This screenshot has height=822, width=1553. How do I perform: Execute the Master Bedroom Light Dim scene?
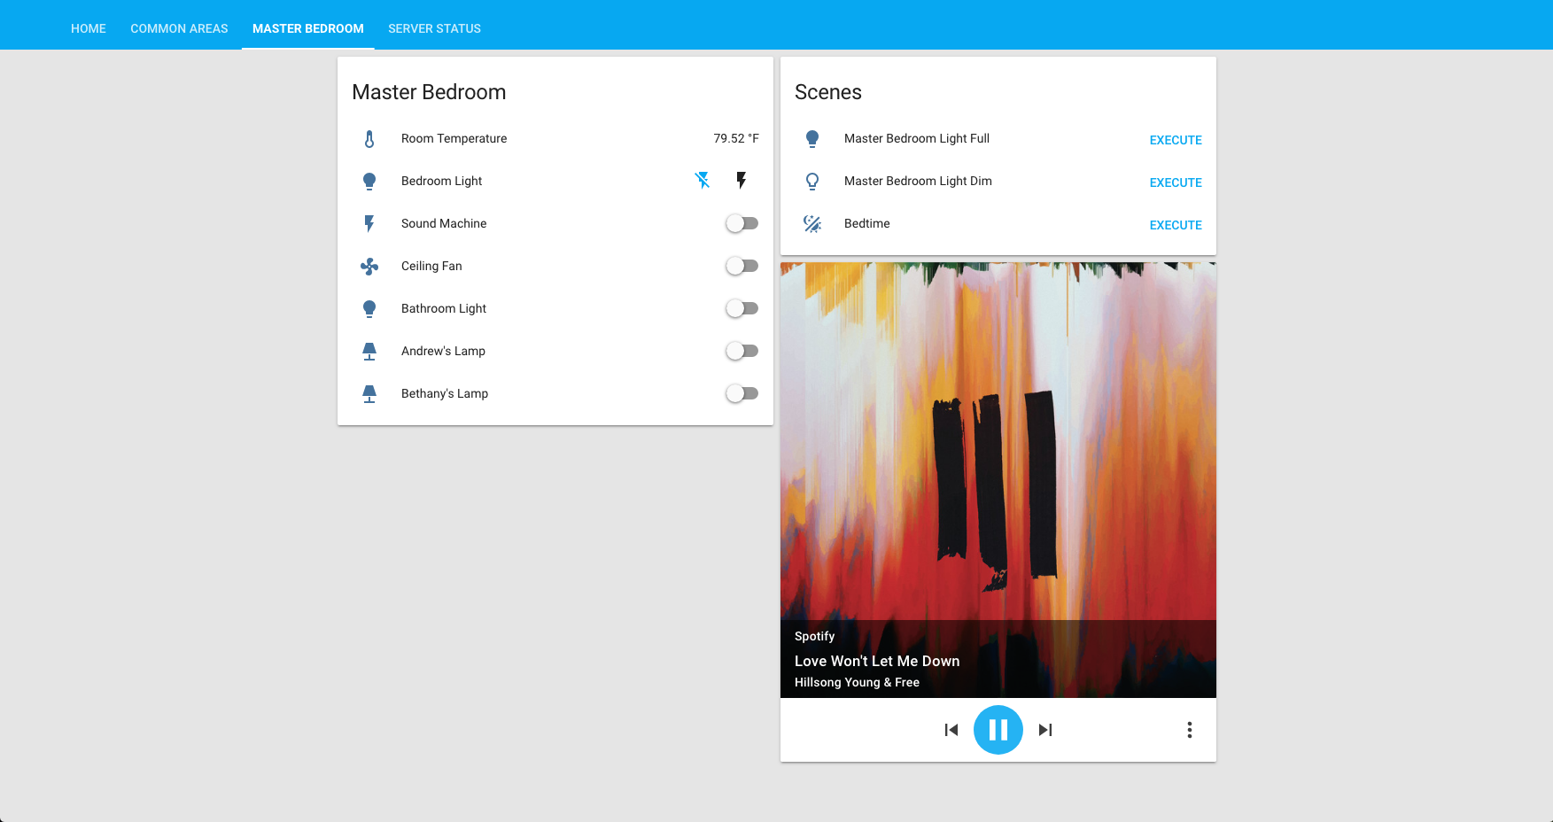coord(1176,182)
